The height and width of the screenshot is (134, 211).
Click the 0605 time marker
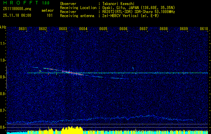coord(103,29)
